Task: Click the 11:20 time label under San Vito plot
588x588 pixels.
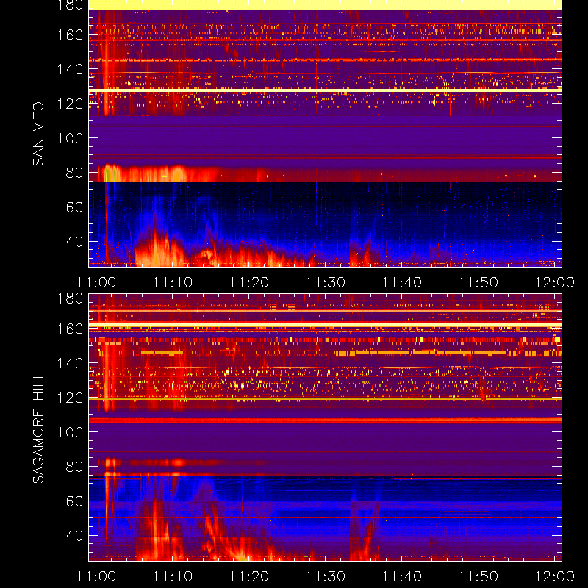Action: click(x=249, y=282)
